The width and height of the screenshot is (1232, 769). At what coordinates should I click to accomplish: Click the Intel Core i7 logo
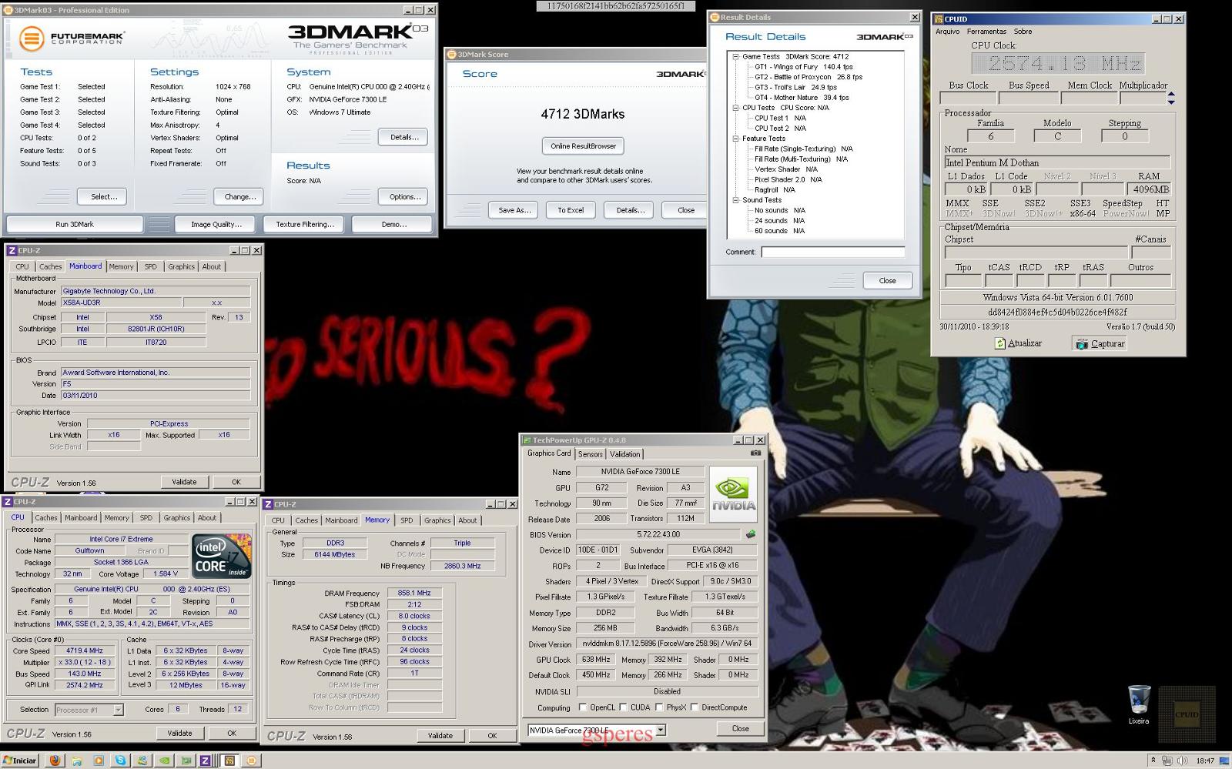[221, 557]
